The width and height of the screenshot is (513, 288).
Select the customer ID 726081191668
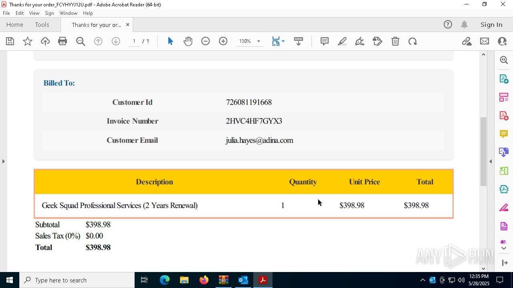tap(249, 102)
